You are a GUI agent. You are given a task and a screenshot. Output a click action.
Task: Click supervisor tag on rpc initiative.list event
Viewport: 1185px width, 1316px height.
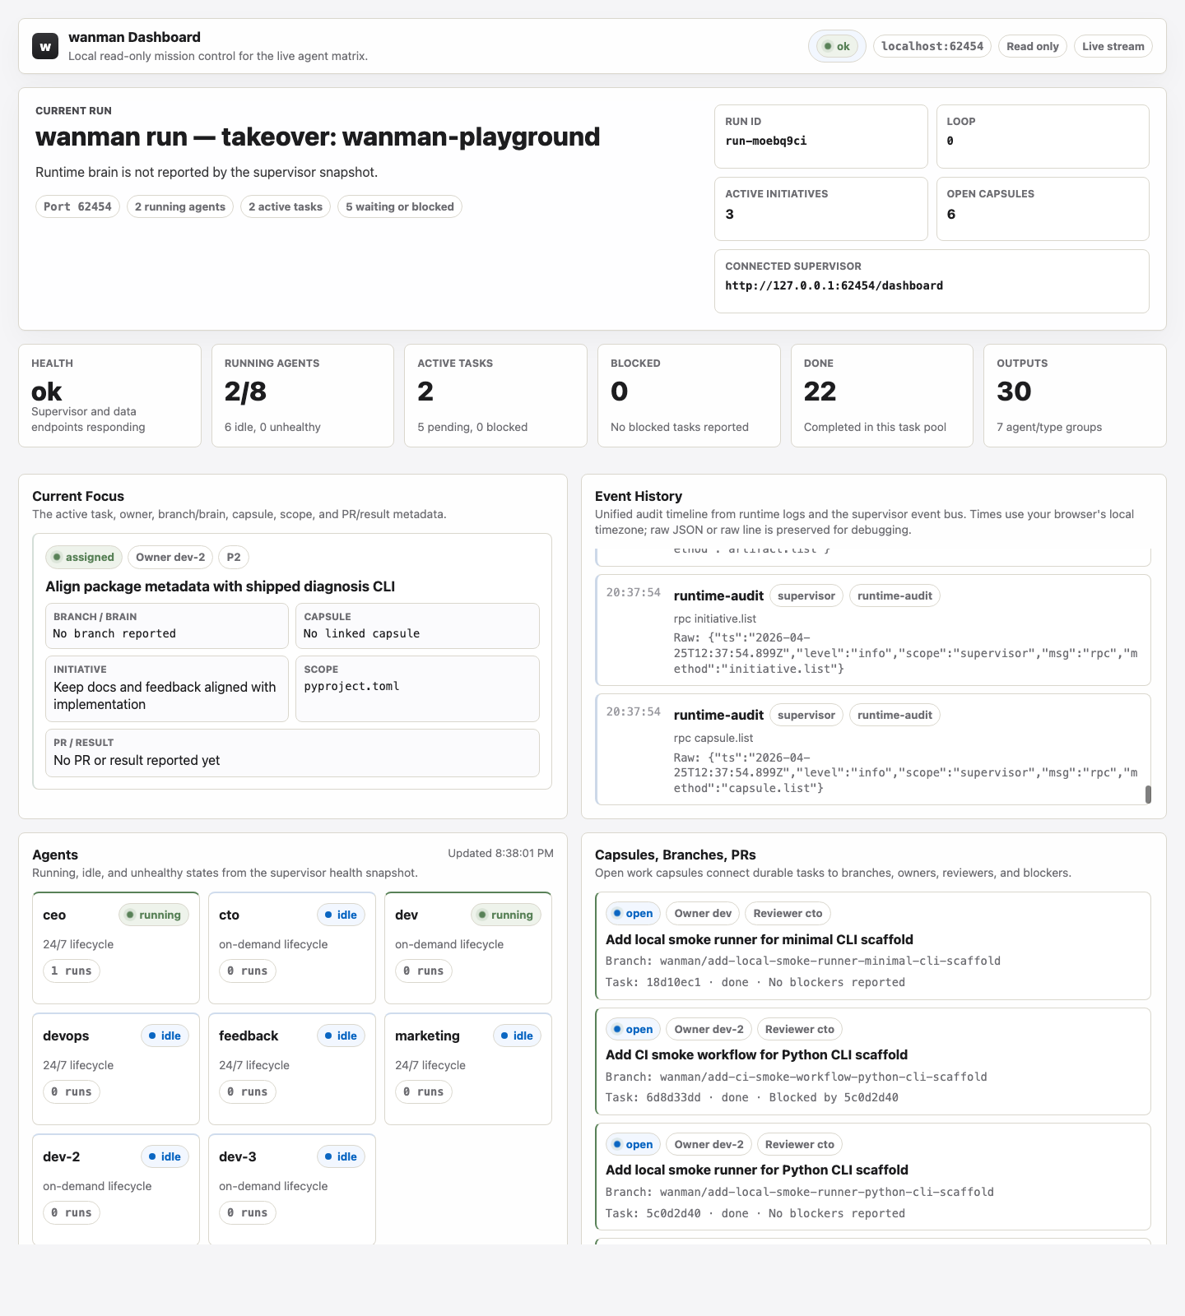(806, 595)
